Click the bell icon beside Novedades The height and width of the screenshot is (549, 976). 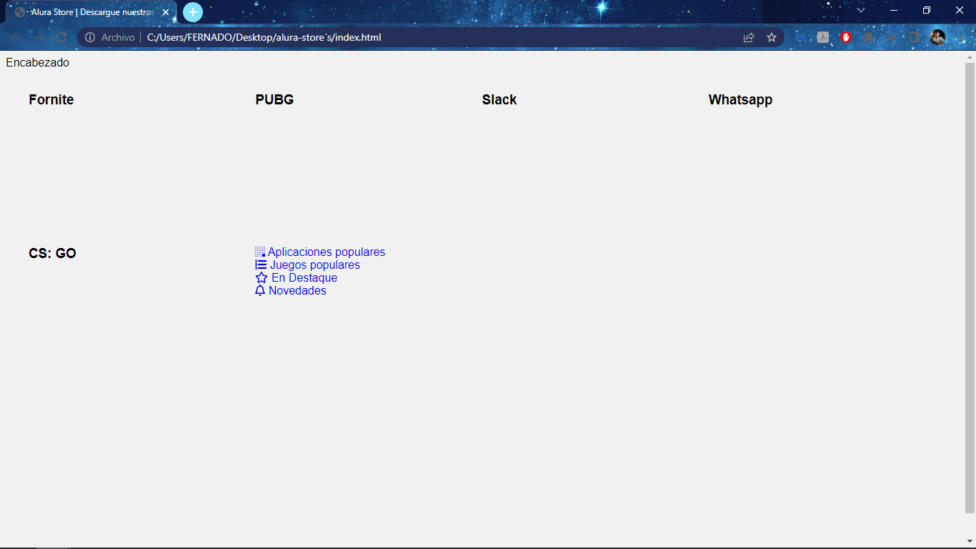coord(260,290)
